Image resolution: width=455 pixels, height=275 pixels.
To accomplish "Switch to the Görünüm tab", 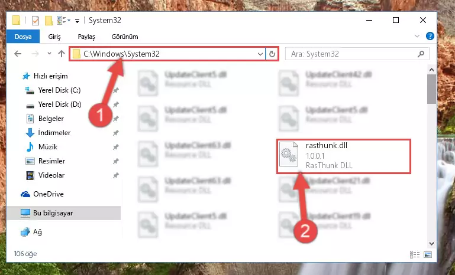I will pyautogui.click(x=125, y=37).
